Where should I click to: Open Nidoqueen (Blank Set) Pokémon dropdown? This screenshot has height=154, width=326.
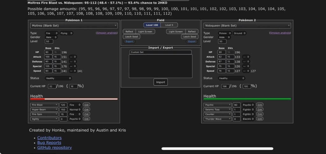point(247,26)
